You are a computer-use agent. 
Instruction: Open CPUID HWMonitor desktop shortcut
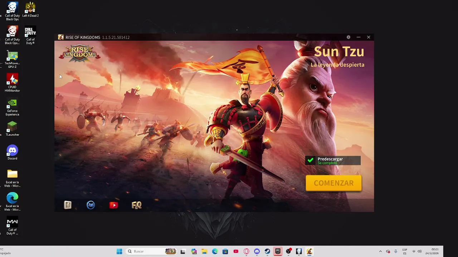click(12, 83)
